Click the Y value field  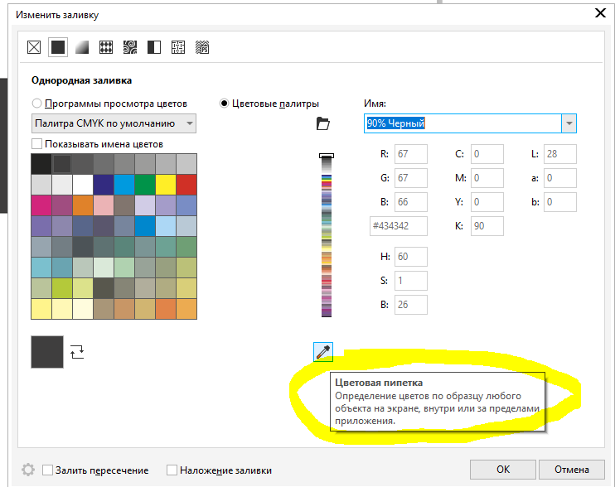click(487, 202)
